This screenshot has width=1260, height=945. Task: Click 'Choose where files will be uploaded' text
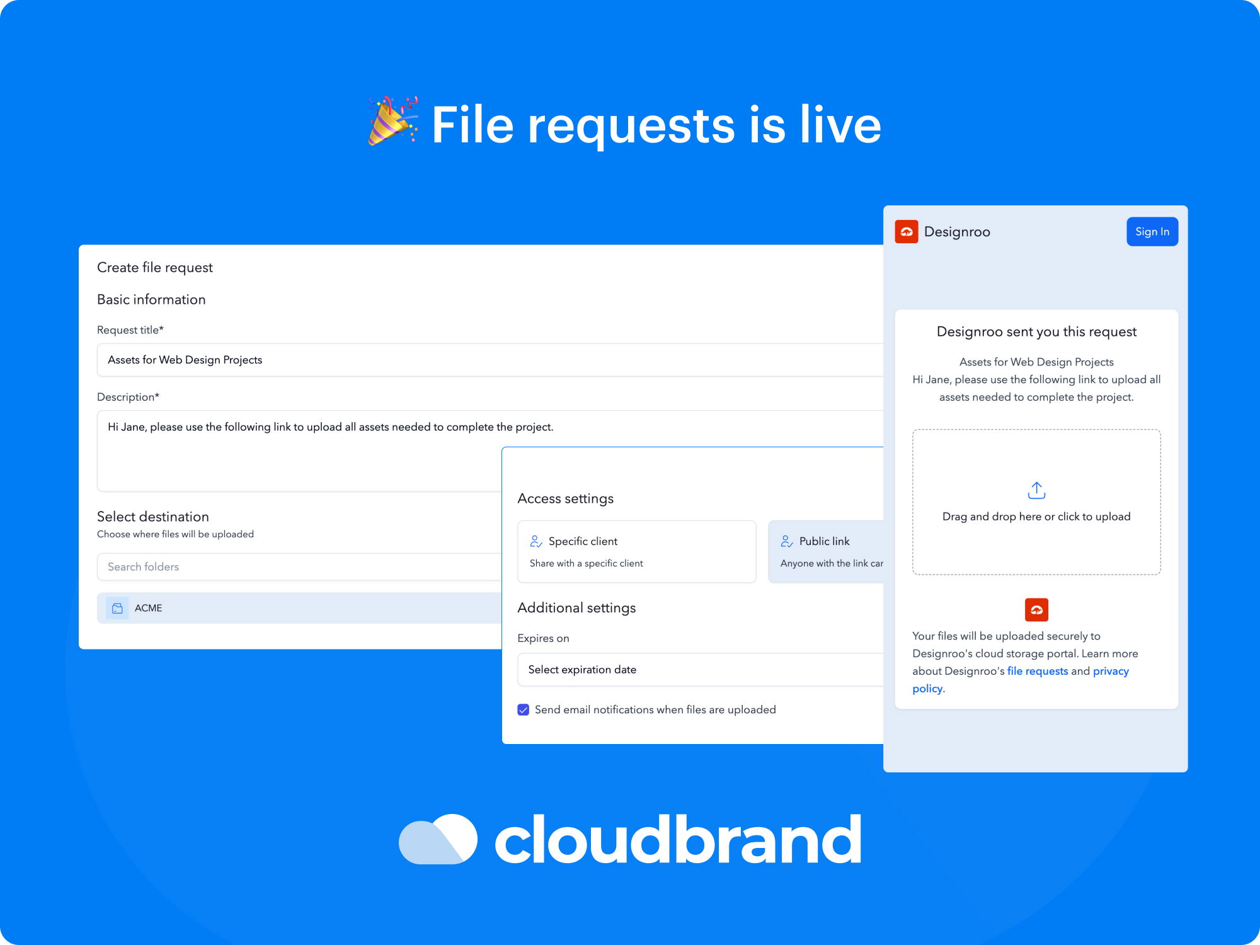[175, 534]
